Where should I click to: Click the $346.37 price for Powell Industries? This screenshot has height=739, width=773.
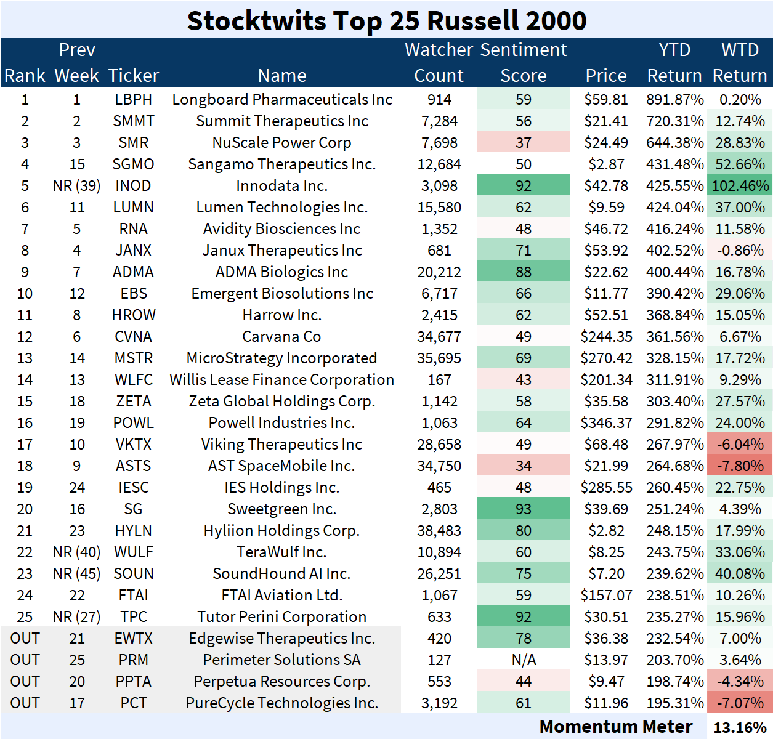click(x=606, y=423)
